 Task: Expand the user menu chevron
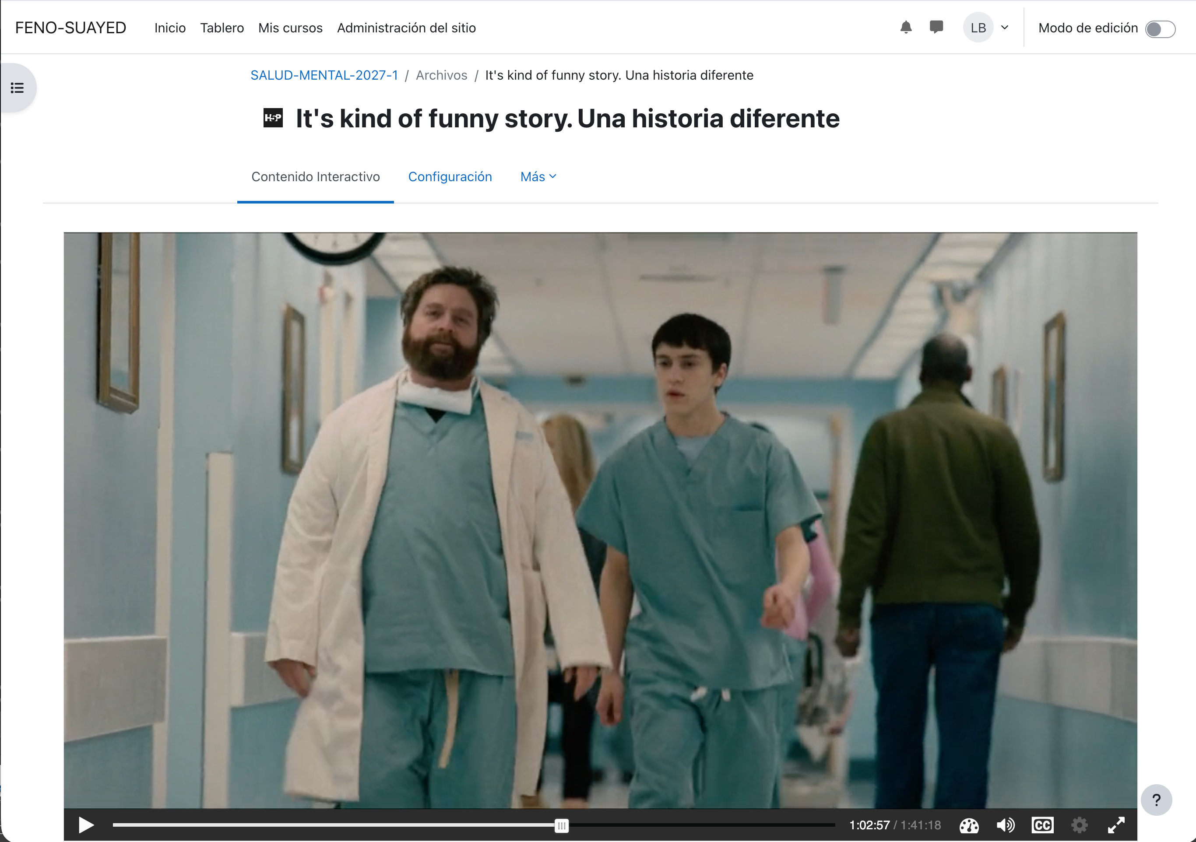[1005, 28]
